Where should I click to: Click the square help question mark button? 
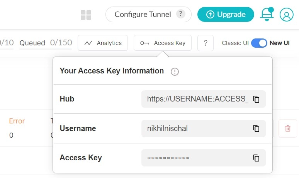point(206,43)
